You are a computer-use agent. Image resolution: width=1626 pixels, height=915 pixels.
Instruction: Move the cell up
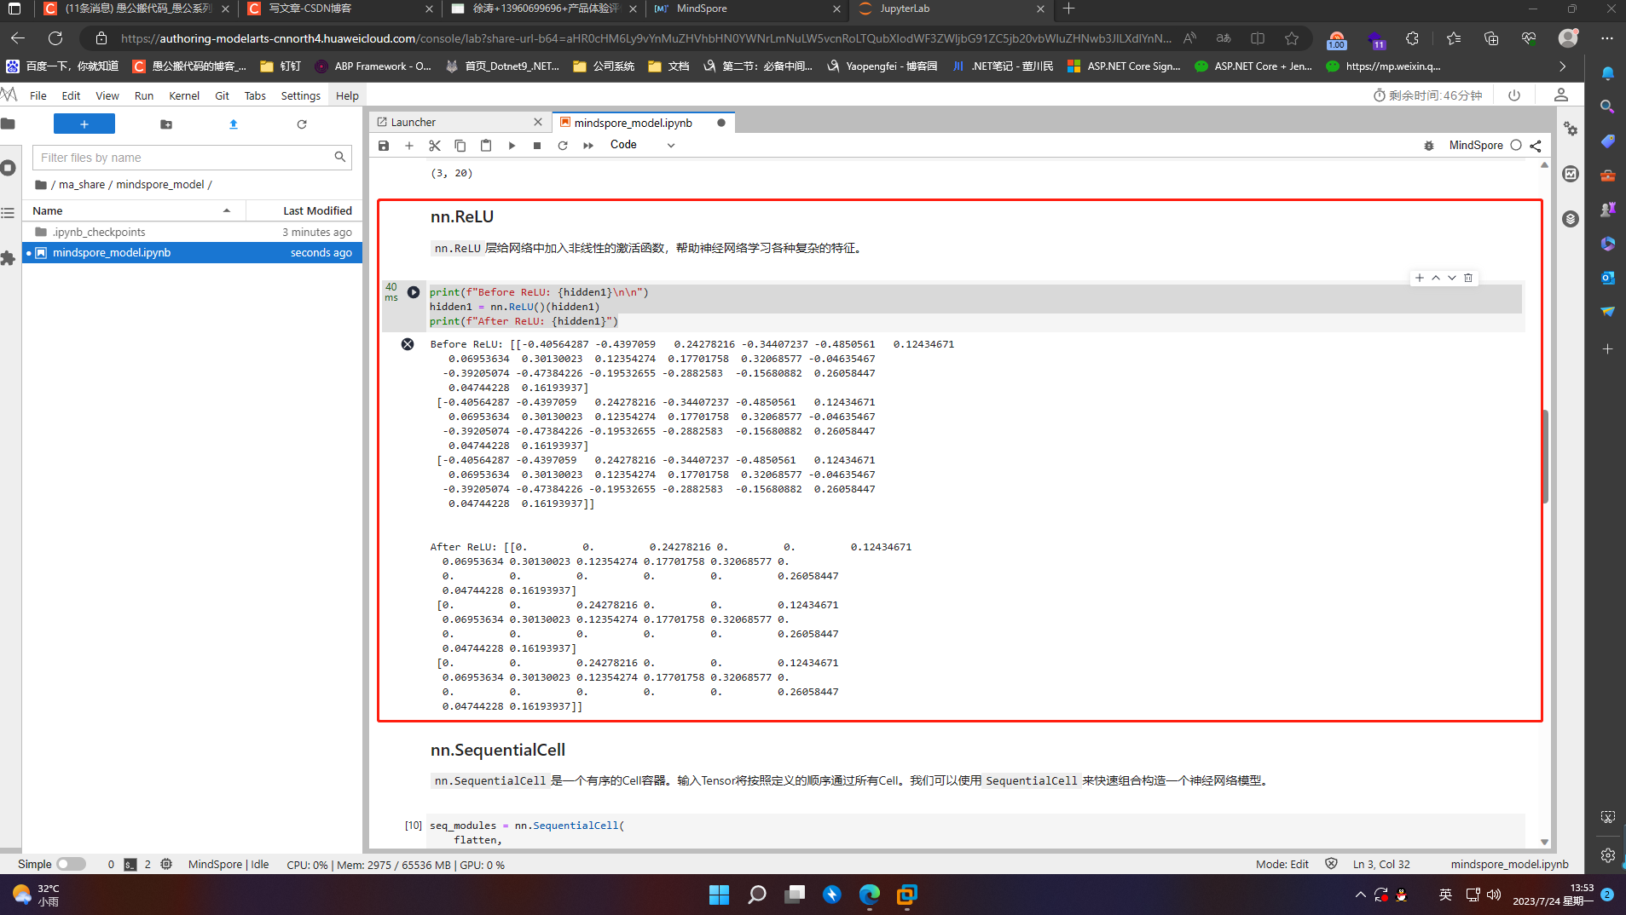pos(1436,278)
